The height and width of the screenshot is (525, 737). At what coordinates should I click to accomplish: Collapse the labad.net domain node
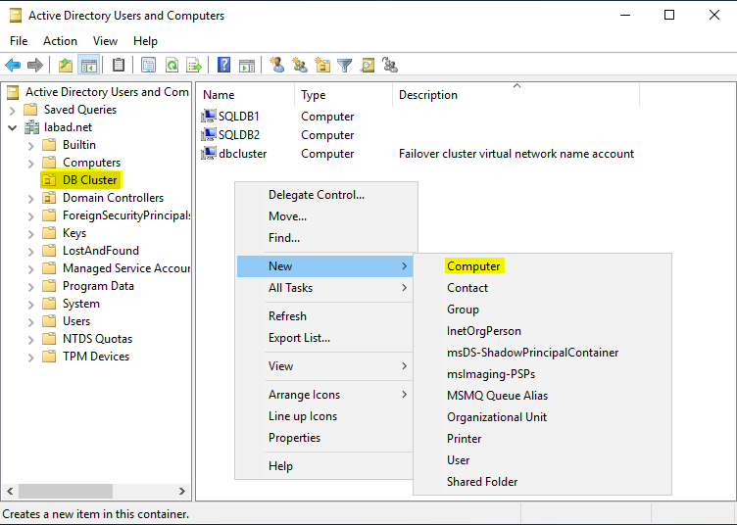click(x=13, y=127)
